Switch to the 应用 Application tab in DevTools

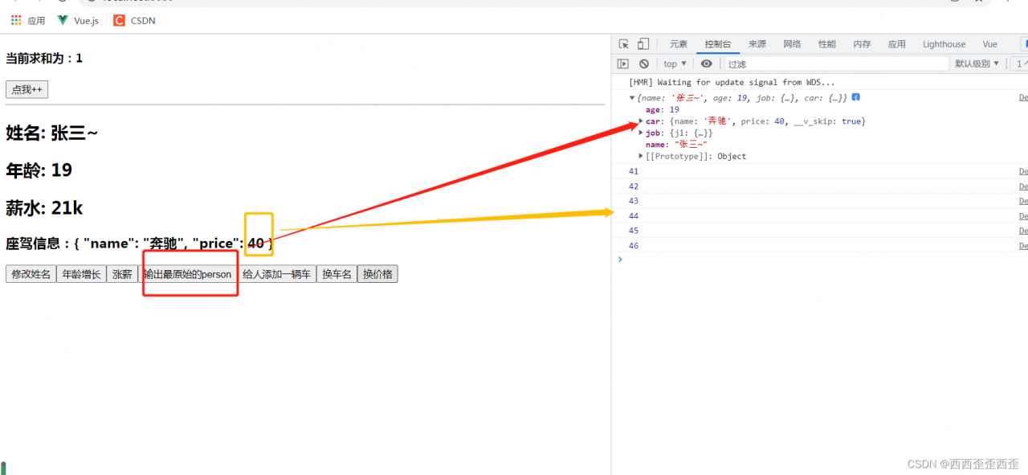pyautogui.click(x=897, y=44)
